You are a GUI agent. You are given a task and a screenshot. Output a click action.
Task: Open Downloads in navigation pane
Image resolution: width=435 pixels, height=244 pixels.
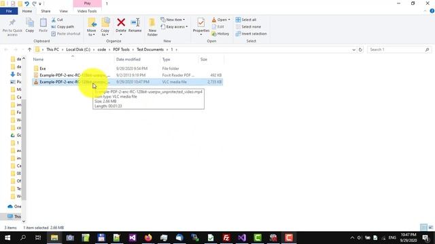click(16, 74)
